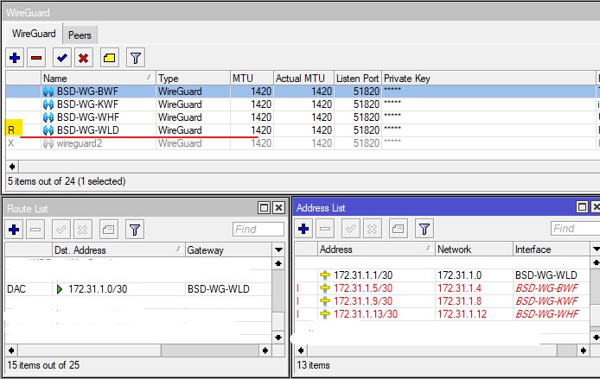Click Route List horizontal scroll right arrow
Screen dimensions: 600x379
click(265, 351)
